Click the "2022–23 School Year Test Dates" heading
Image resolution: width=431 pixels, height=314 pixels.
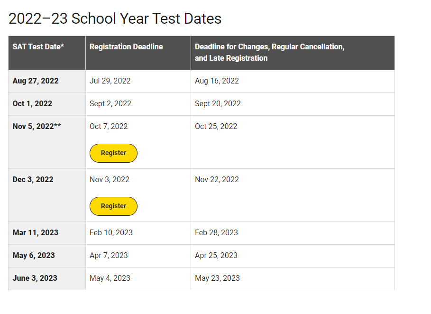(x=115, y=18)
